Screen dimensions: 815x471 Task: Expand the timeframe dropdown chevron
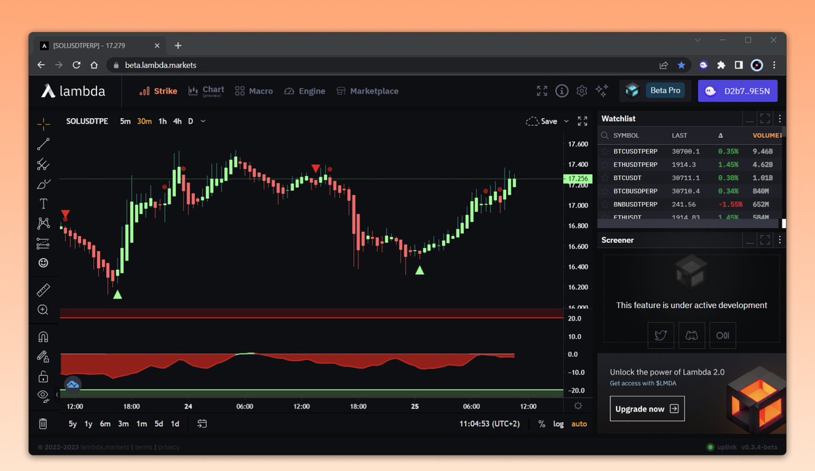tap(203, 121)
